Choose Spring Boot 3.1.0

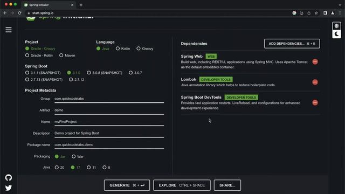(74, 73)
